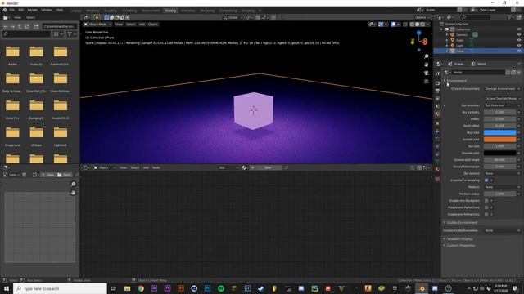
Task: Open the Object Mode dropdown in viewport
Action: 97,24
